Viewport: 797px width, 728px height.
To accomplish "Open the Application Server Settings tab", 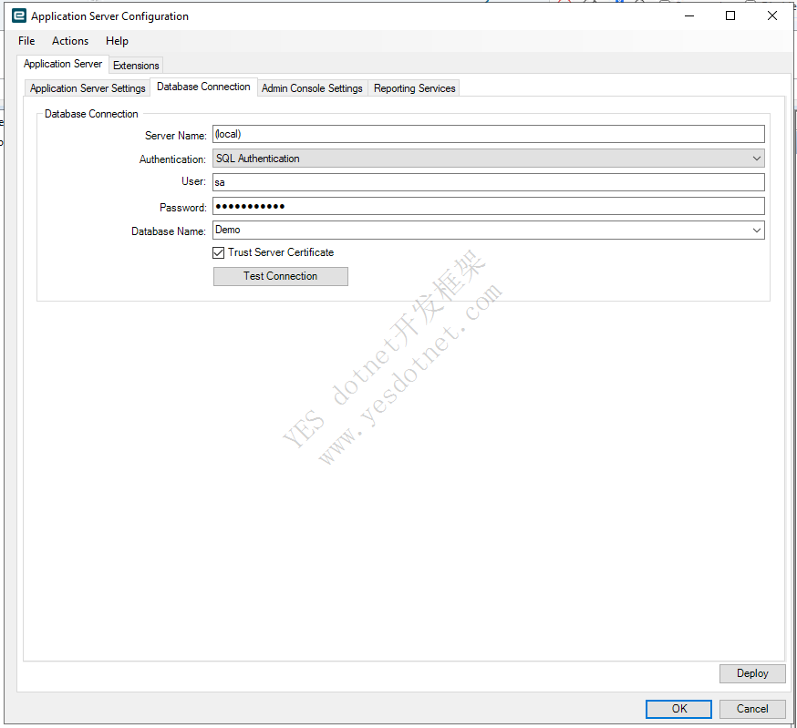I will tap(88, 88).
